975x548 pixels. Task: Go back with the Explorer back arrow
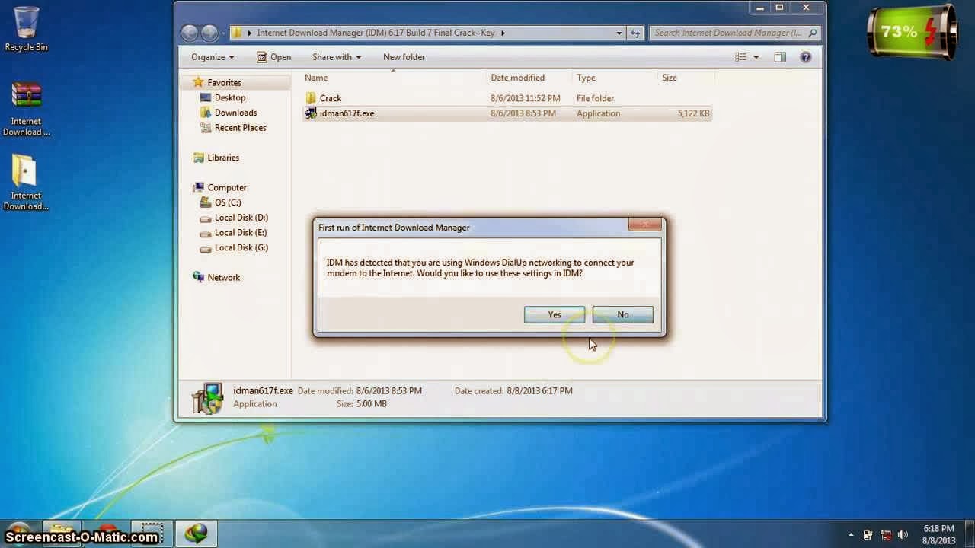coord(190,33)
